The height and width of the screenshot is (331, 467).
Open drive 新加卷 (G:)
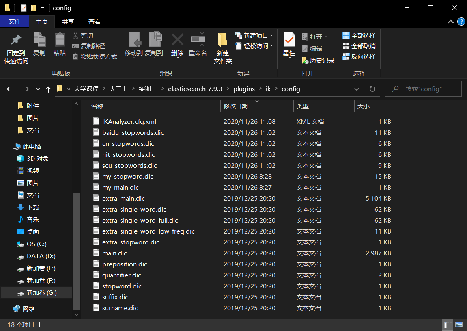click(37, 293)
